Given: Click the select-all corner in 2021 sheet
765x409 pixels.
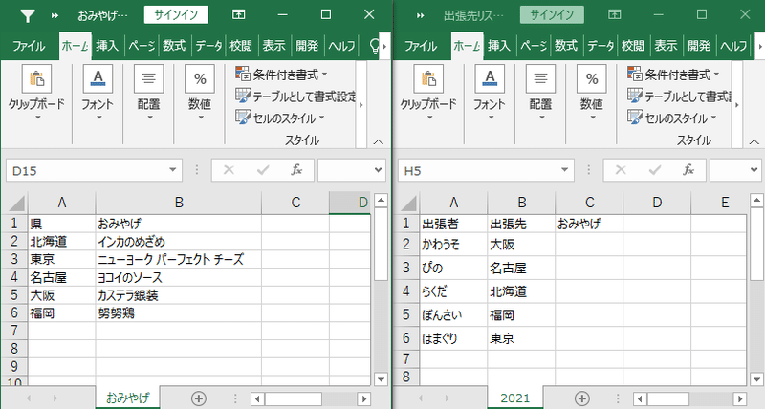Looking at the screenshot, I should (408, 204).
